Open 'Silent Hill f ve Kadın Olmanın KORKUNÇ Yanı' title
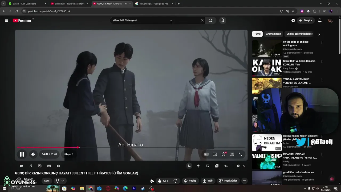Image resolution: width=341 pixels, height=192 pixels. point(299,63)
